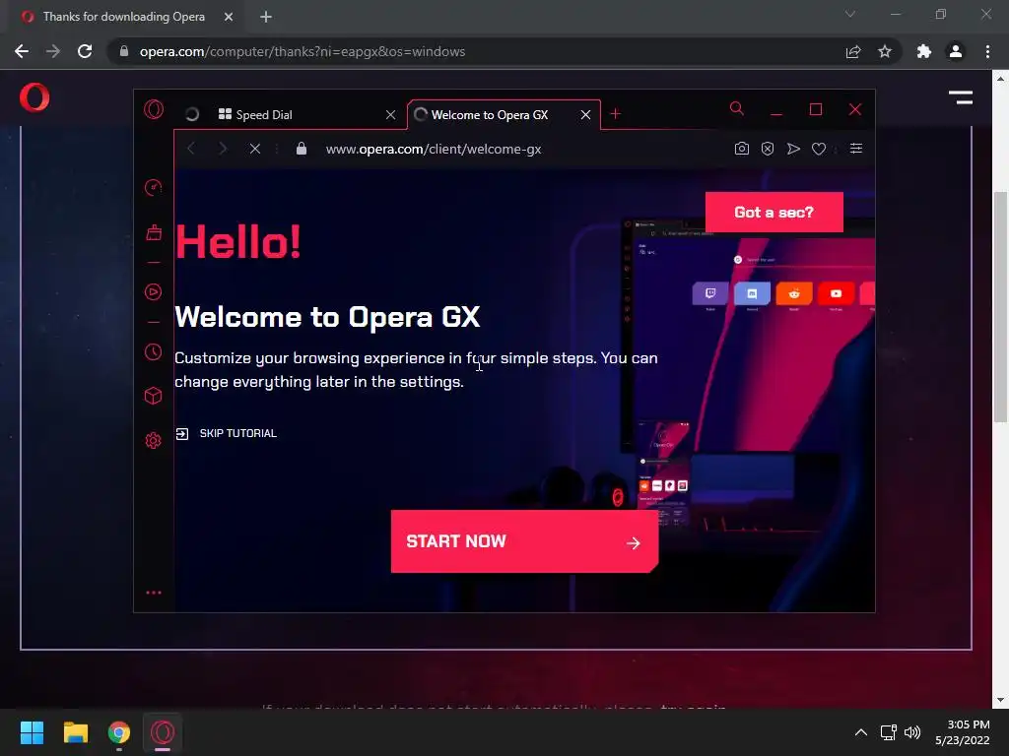This screenshot has height=756, width=1009.
Task: Add page to bookmarks heart icon
Action: [819, 150]
